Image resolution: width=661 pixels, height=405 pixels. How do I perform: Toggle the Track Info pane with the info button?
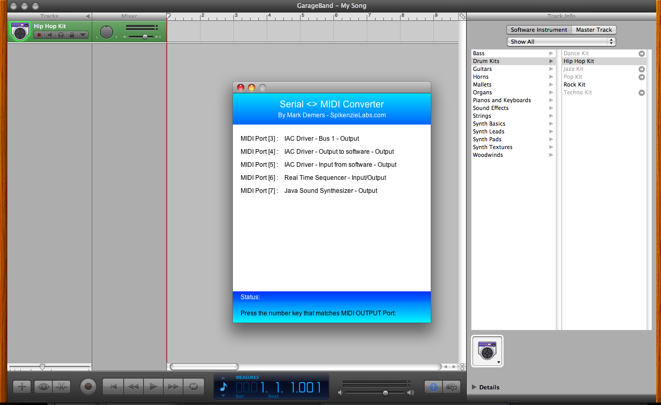tap(433, 387)
